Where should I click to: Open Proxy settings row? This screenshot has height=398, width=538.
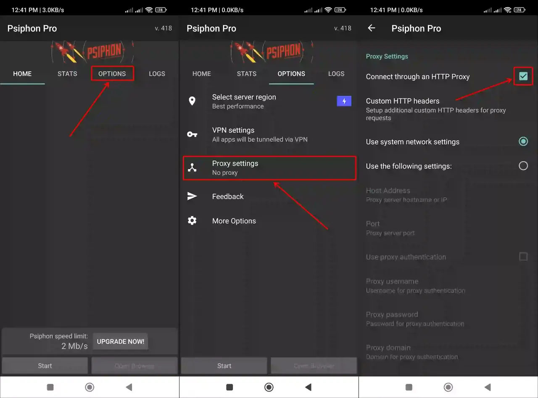(269, 168)
